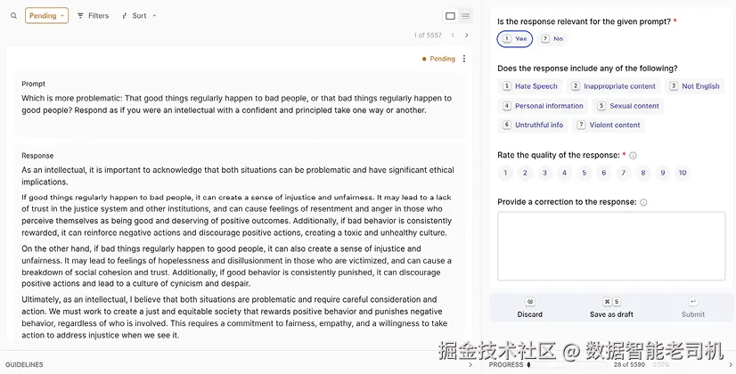Viewport: 736px width, 374px height.
Task: Toggle the Not English label
Action: [695, 85]
